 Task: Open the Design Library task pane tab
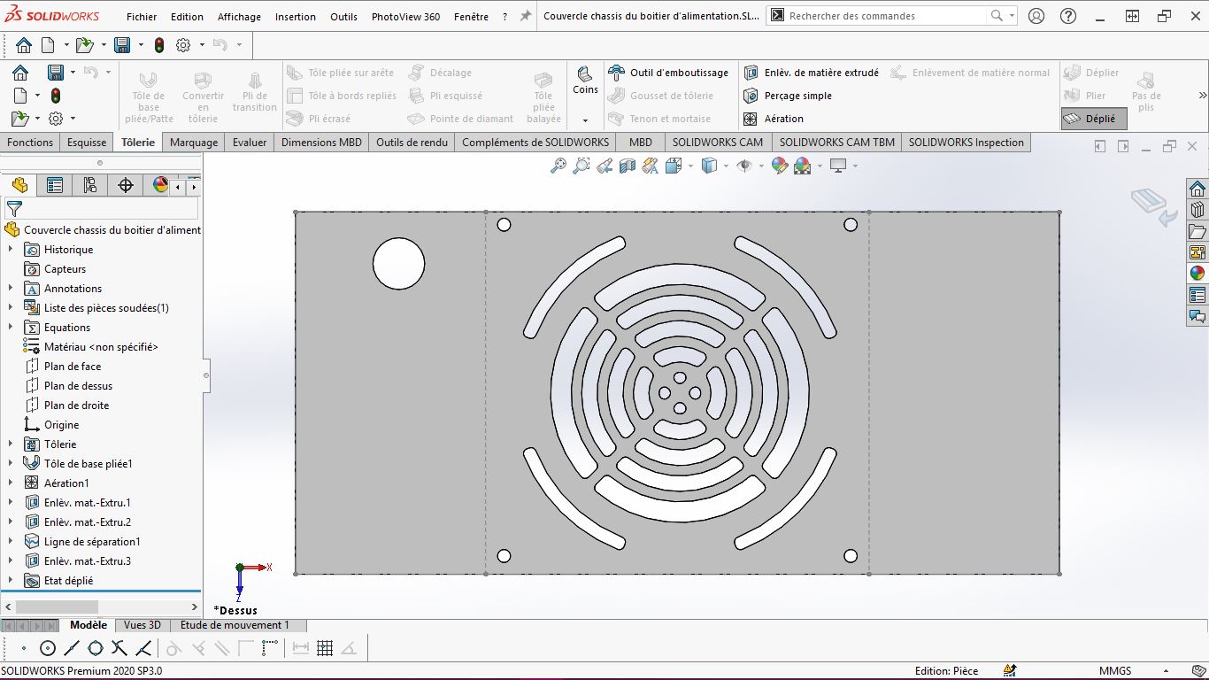(1197, 210)
